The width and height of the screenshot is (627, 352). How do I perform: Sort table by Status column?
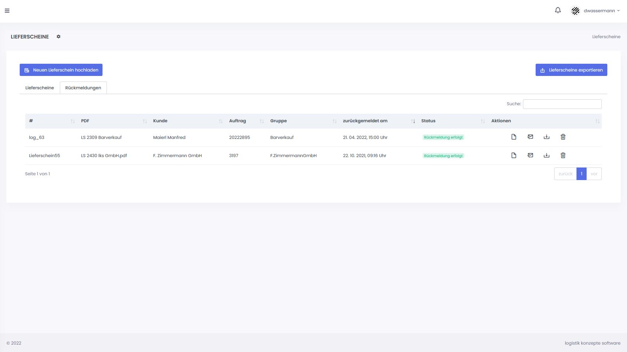(x=452, y=121)
